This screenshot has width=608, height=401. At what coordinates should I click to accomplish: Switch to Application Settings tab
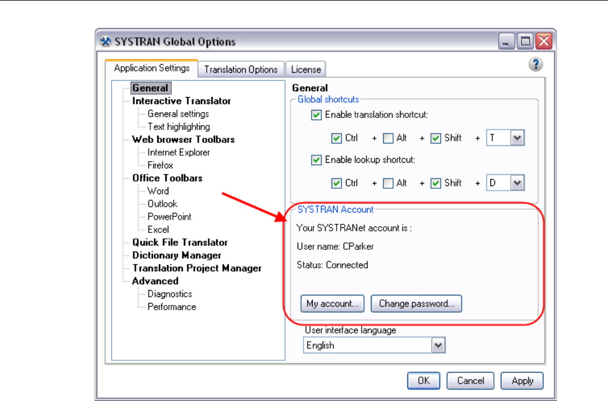click(151, 68)
